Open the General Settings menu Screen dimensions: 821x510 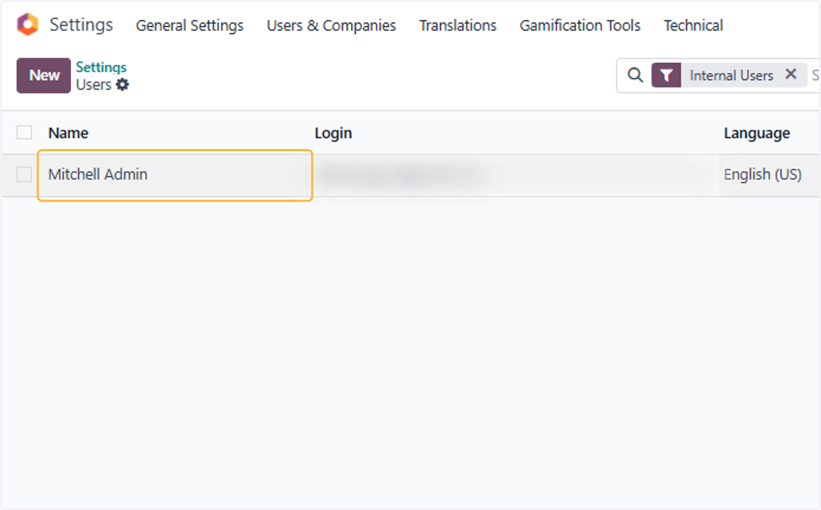pos(190,26)
